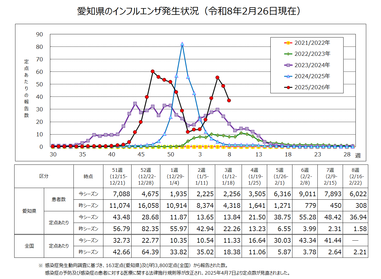Screen dimensions: 381x279
Task: Select the highest red point near 60
Action: point(152,71)
